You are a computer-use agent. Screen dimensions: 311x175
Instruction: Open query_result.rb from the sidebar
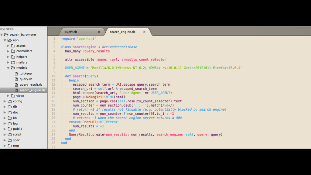31,85
